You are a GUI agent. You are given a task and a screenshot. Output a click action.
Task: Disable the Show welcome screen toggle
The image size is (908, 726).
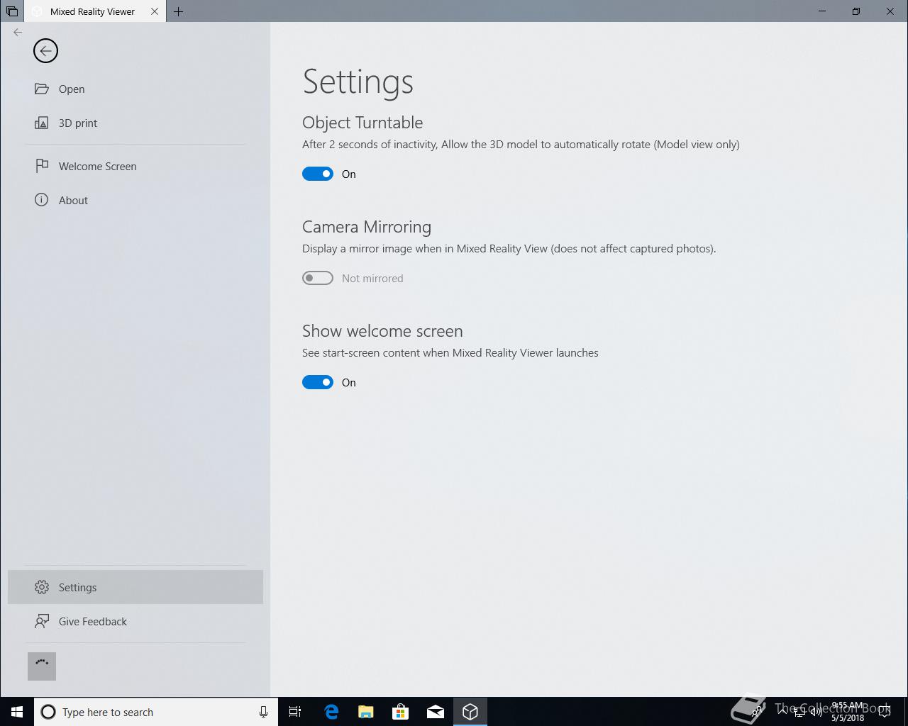[318, 382]
